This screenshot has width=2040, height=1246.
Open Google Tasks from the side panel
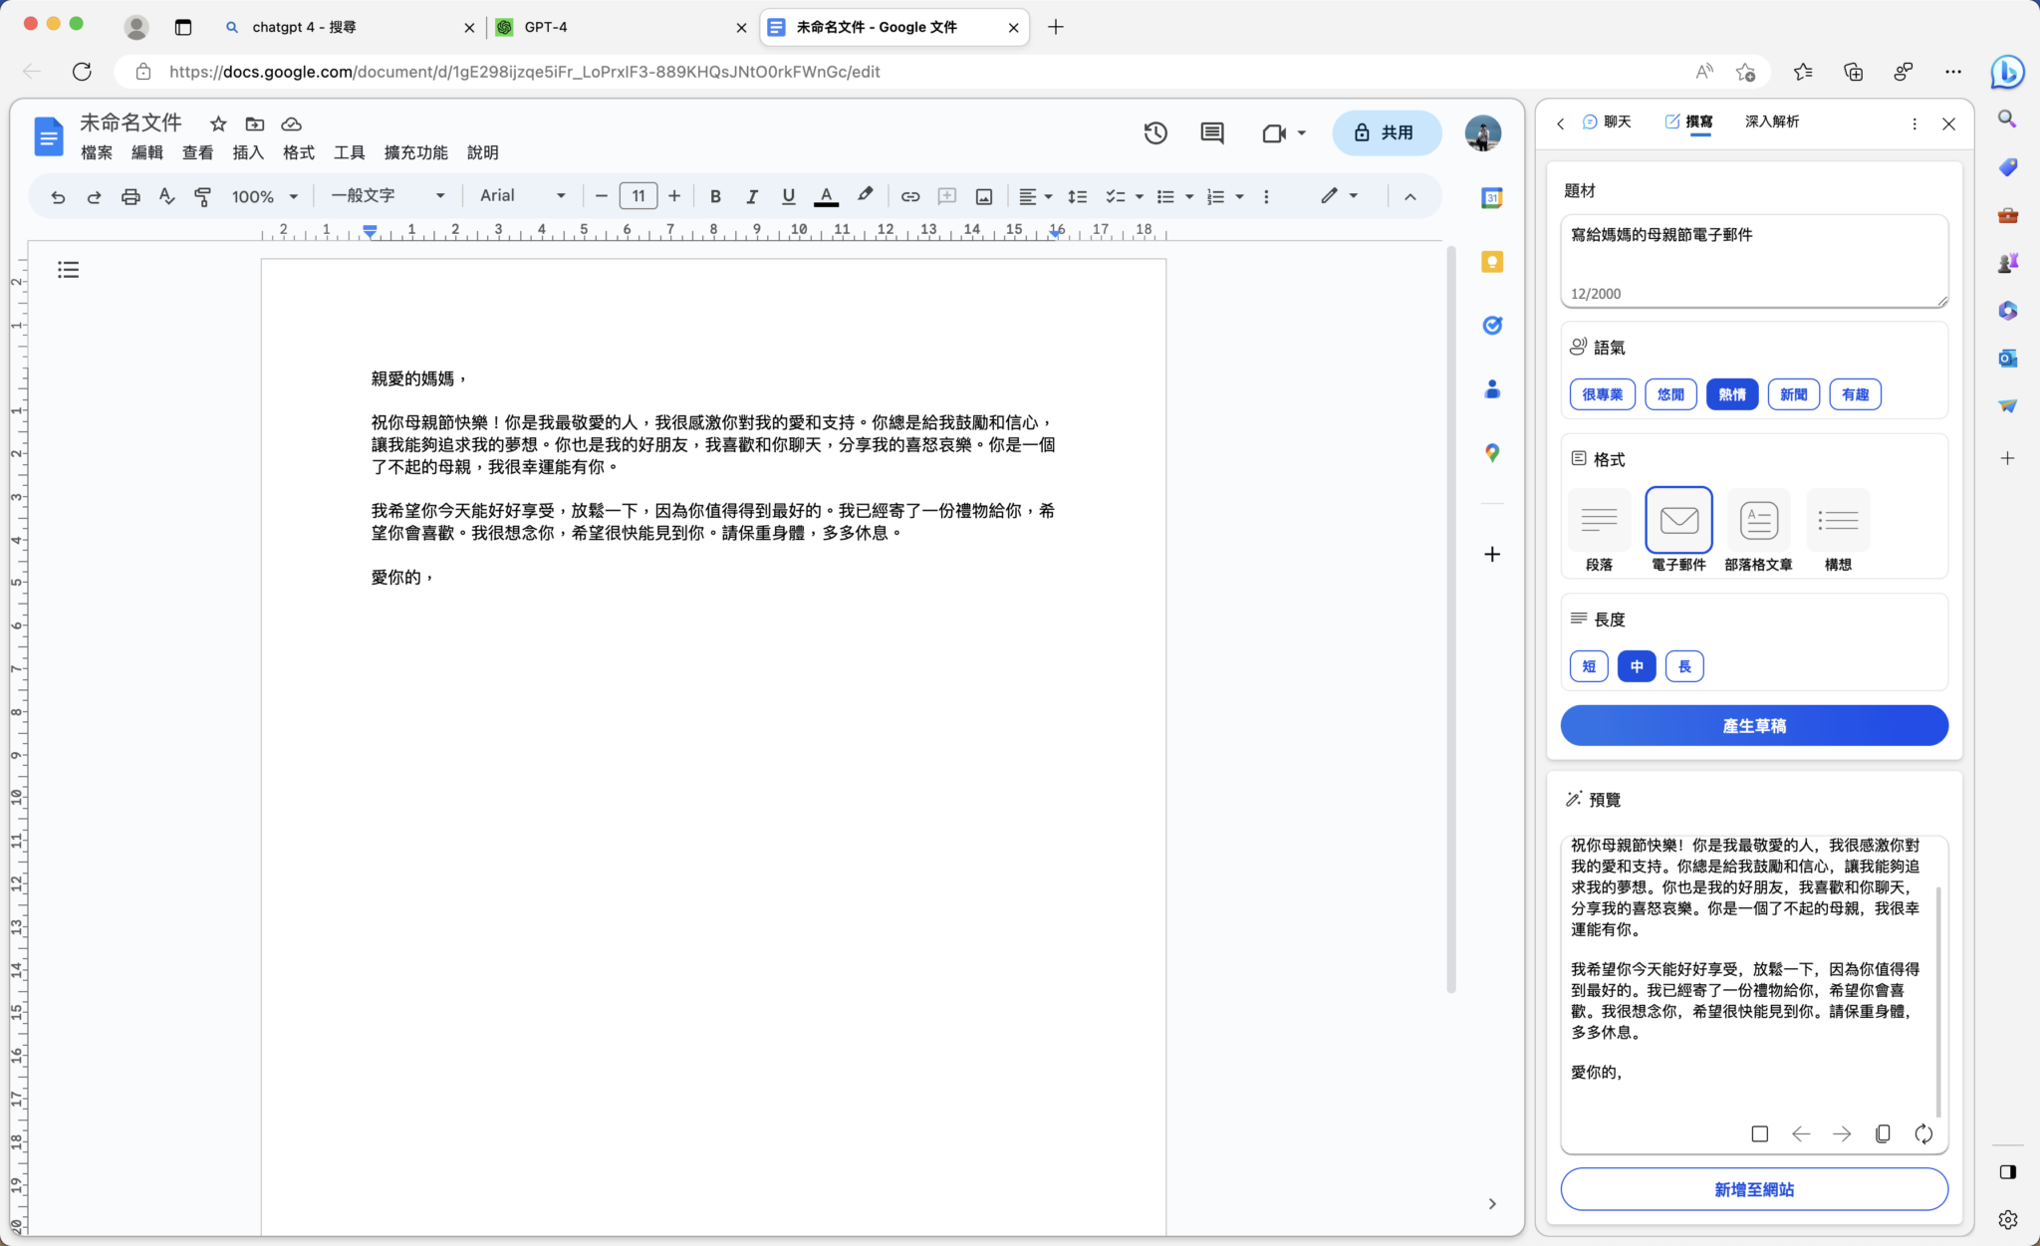pos(1491,325)
